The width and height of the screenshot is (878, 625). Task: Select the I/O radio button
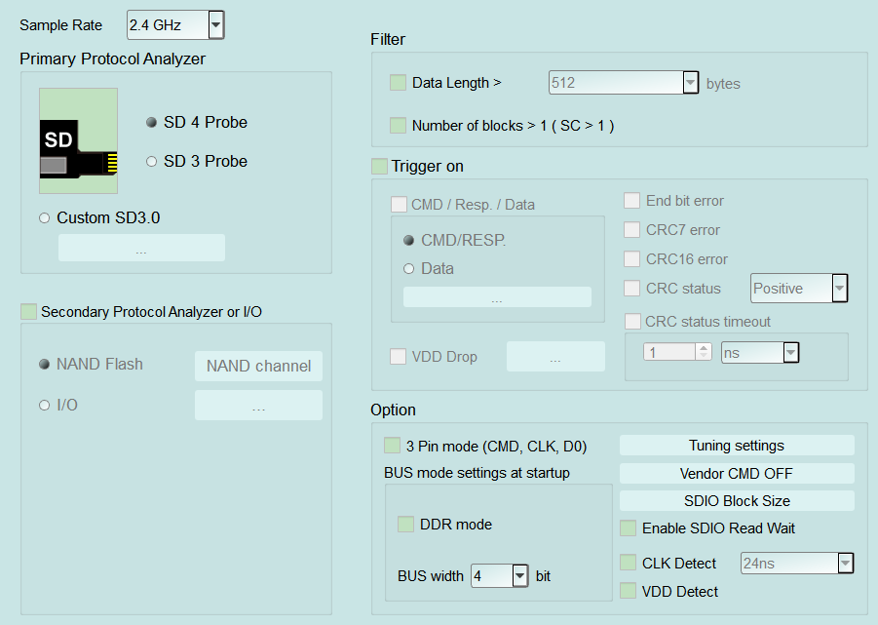point(44,405)
